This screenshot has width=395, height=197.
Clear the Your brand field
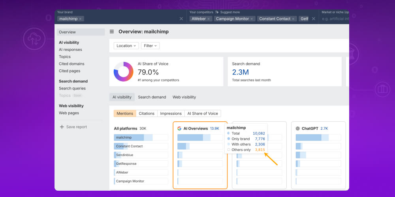coord(181,19)
